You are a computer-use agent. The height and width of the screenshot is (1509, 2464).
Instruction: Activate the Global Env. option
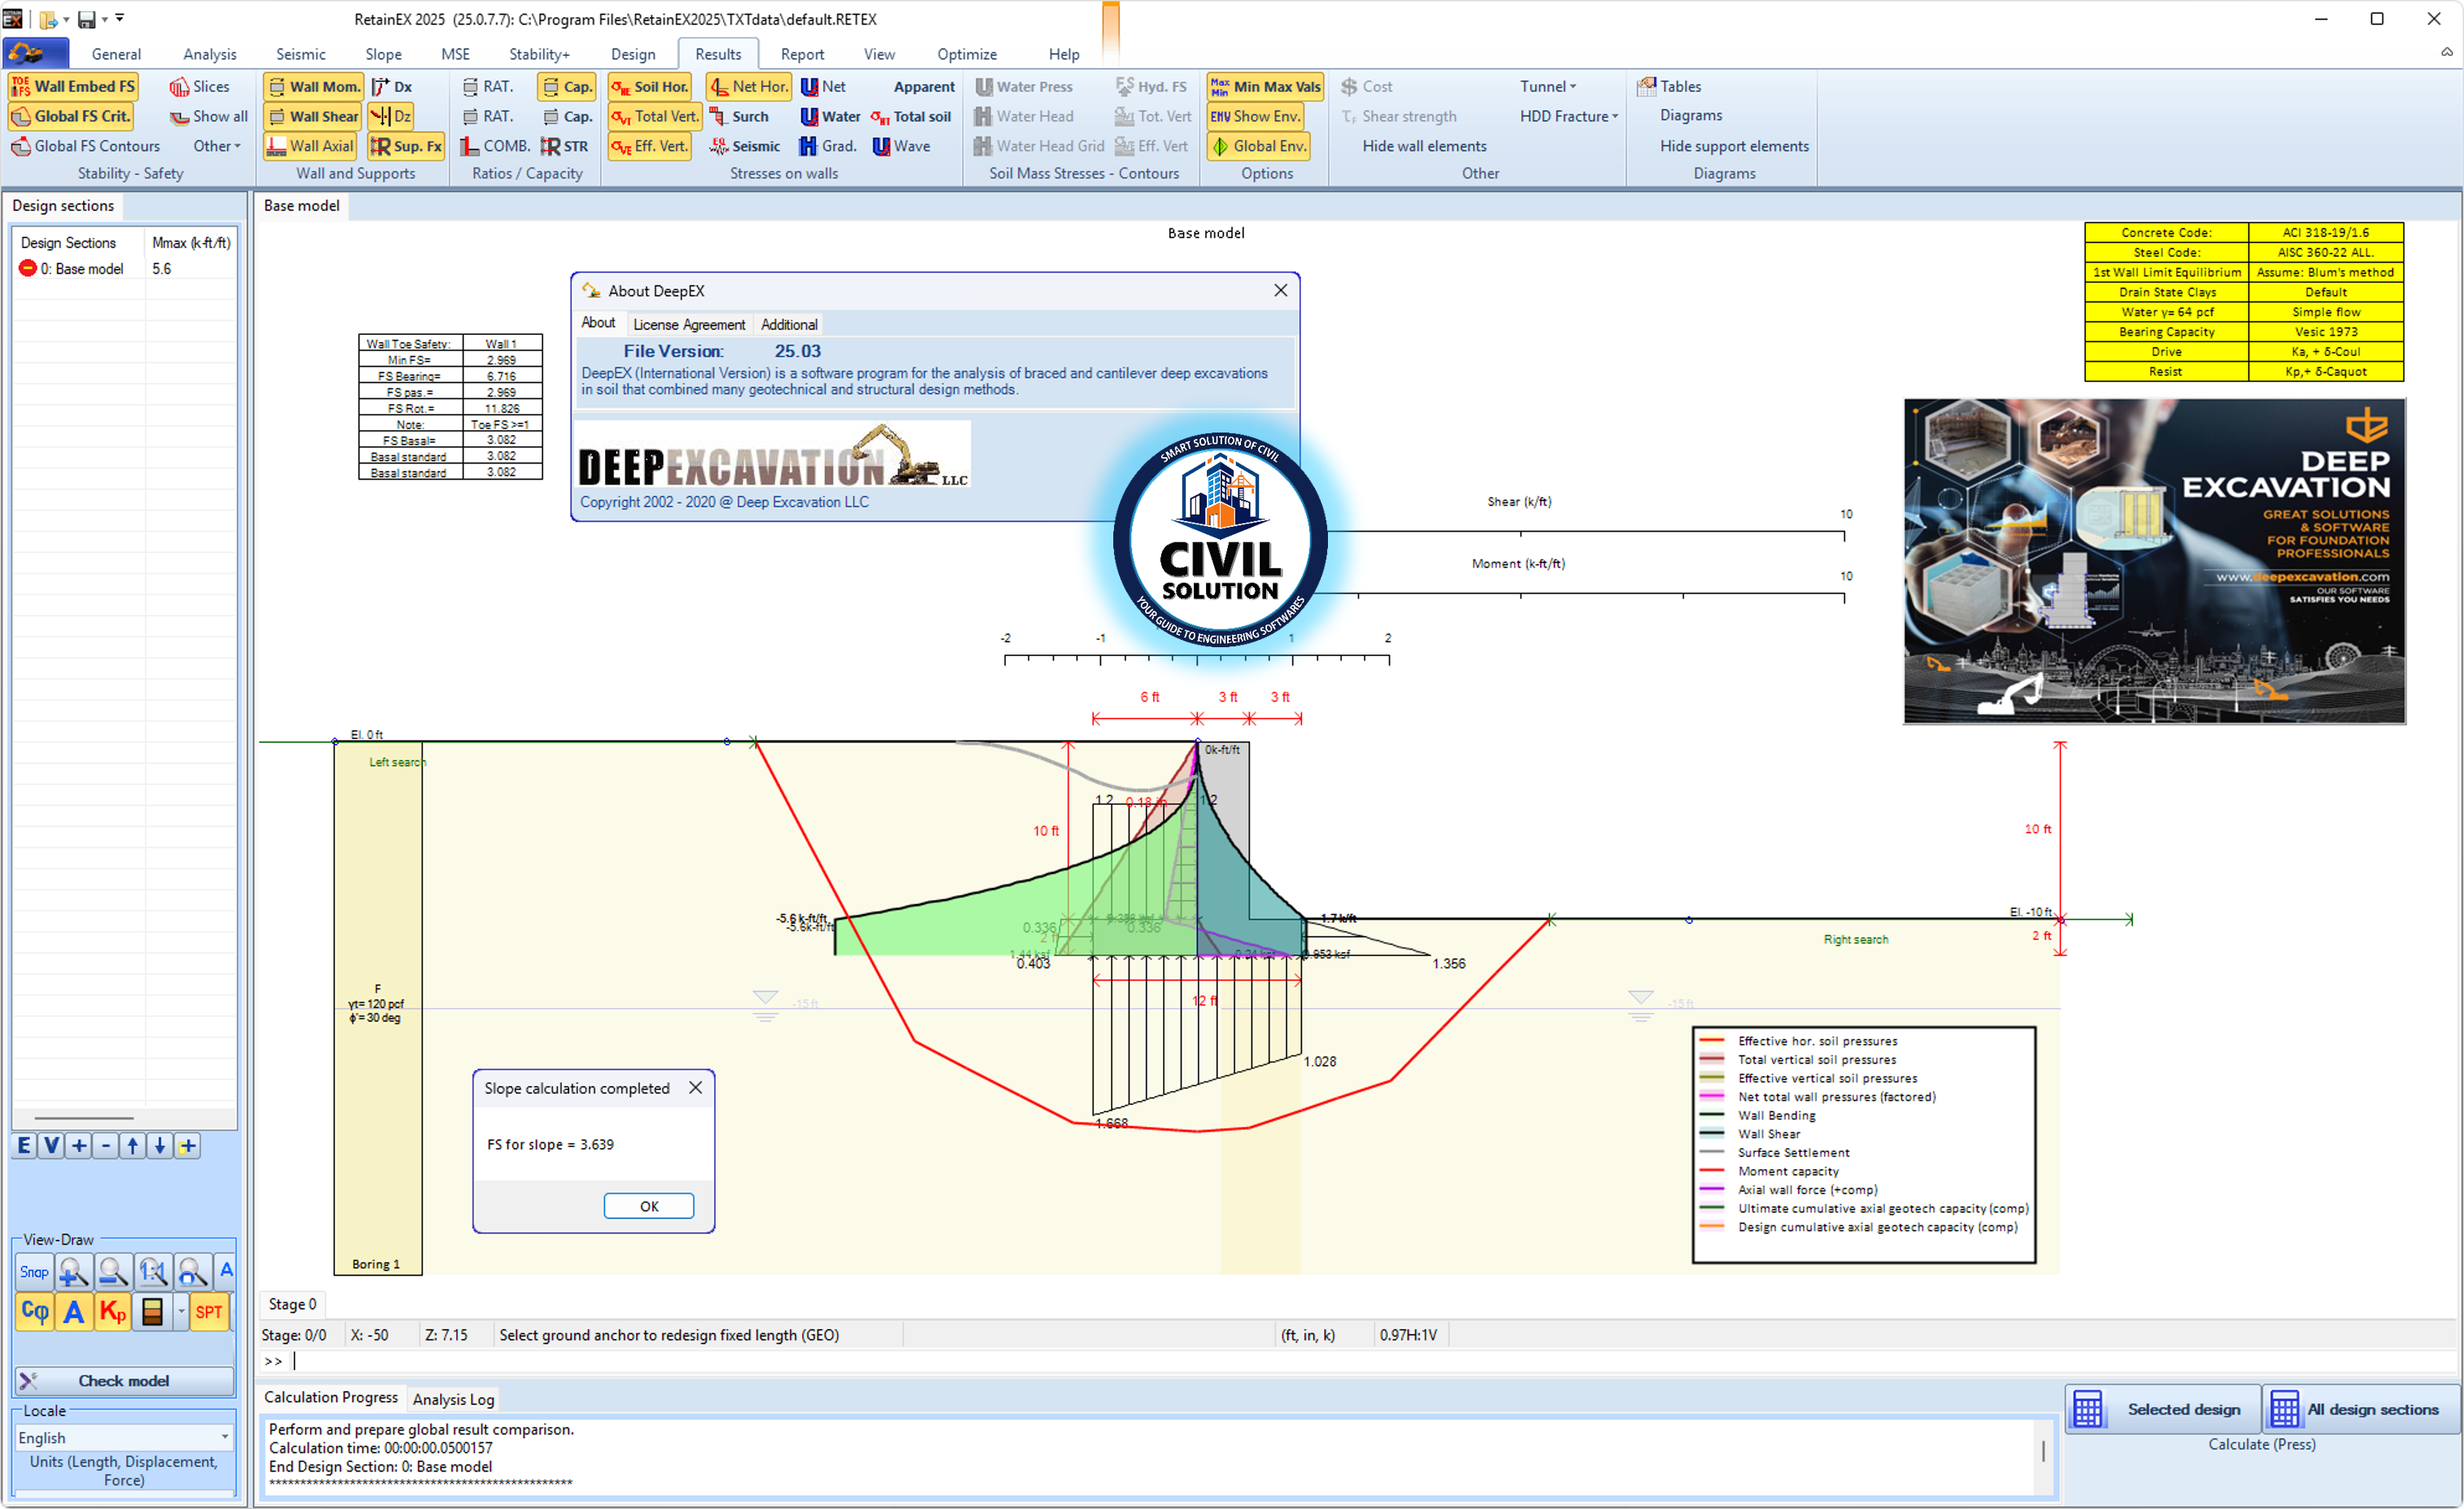click(1258, 145)
